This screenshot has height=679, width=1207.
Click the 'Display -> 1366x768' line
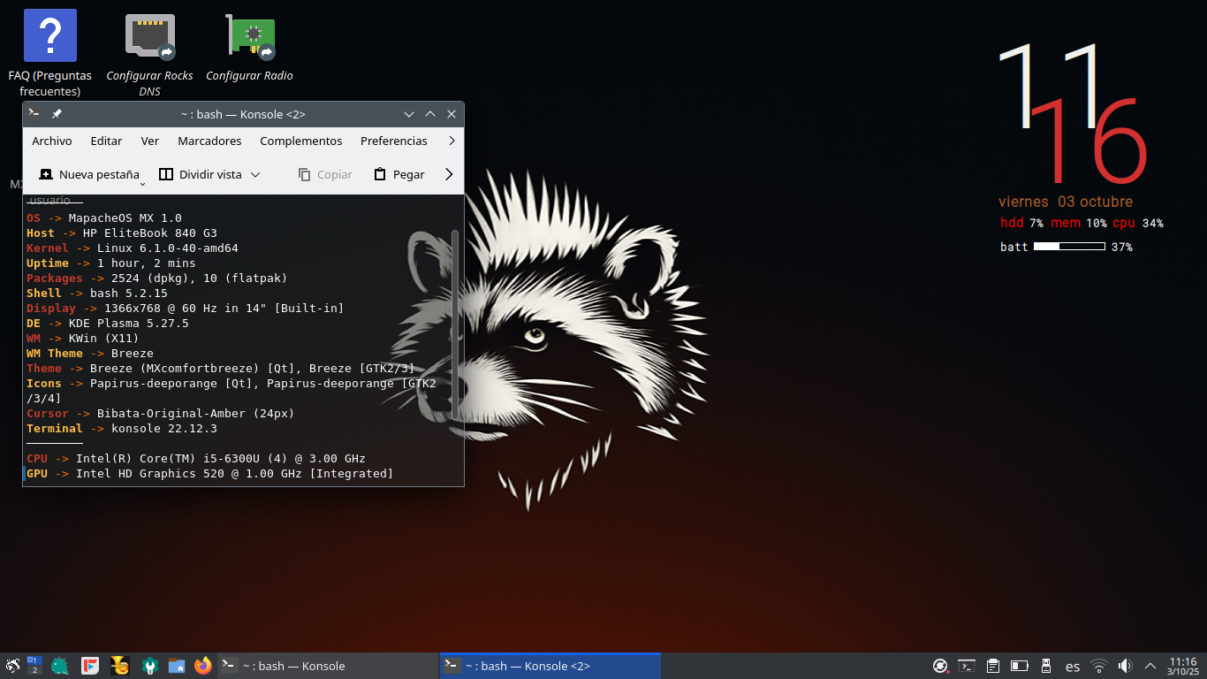click(186, 309)
